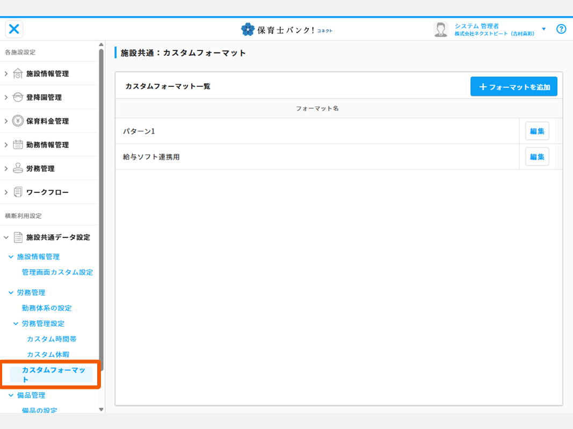
Task: Open the system administrator account dropdown
Action: (543, 29)
